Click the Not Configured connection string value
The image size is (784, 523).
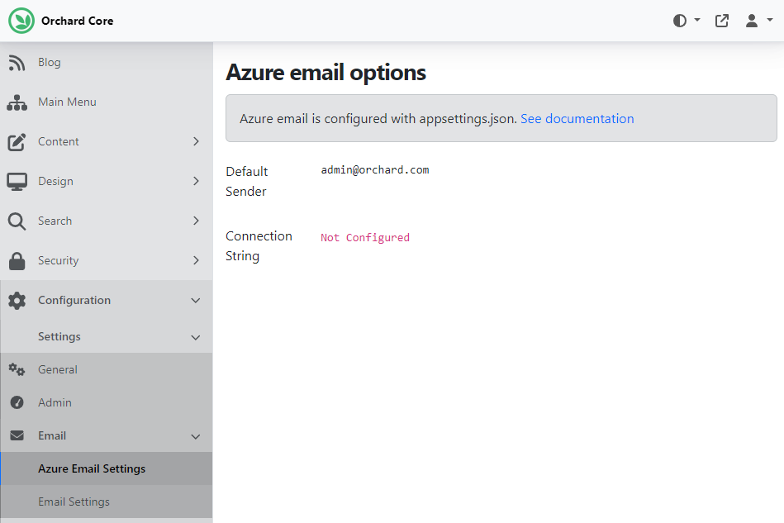pyautogui.click(x=365, y=237)
